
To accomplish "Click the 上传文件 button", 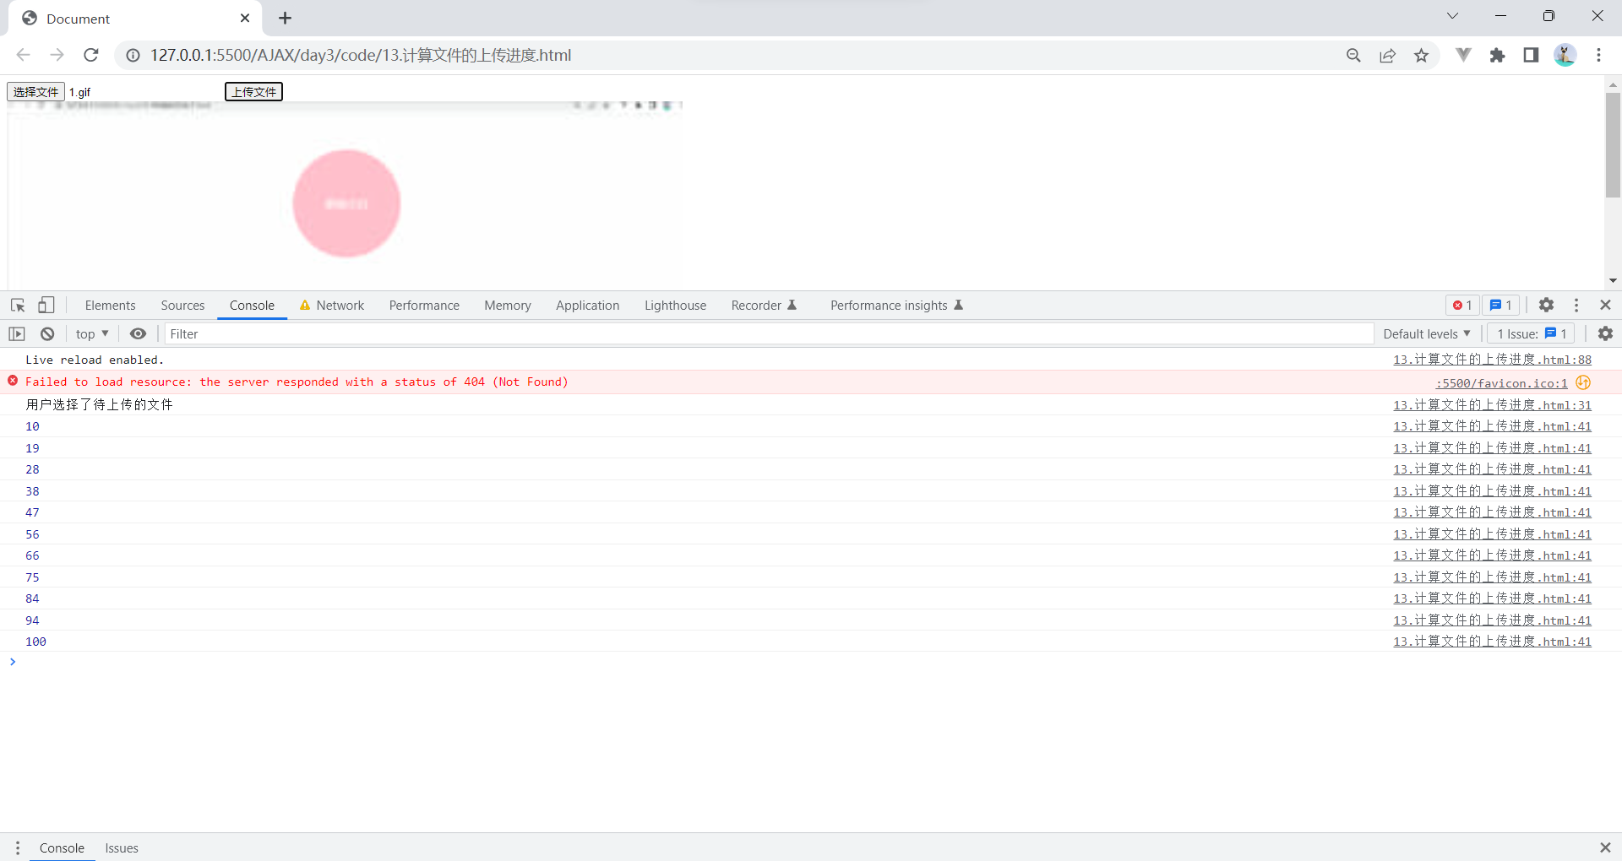I will [x=253, y=91].
